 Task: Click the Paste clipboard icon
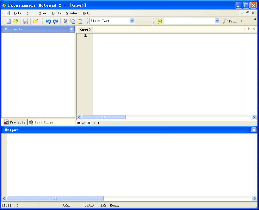[80, 21]
